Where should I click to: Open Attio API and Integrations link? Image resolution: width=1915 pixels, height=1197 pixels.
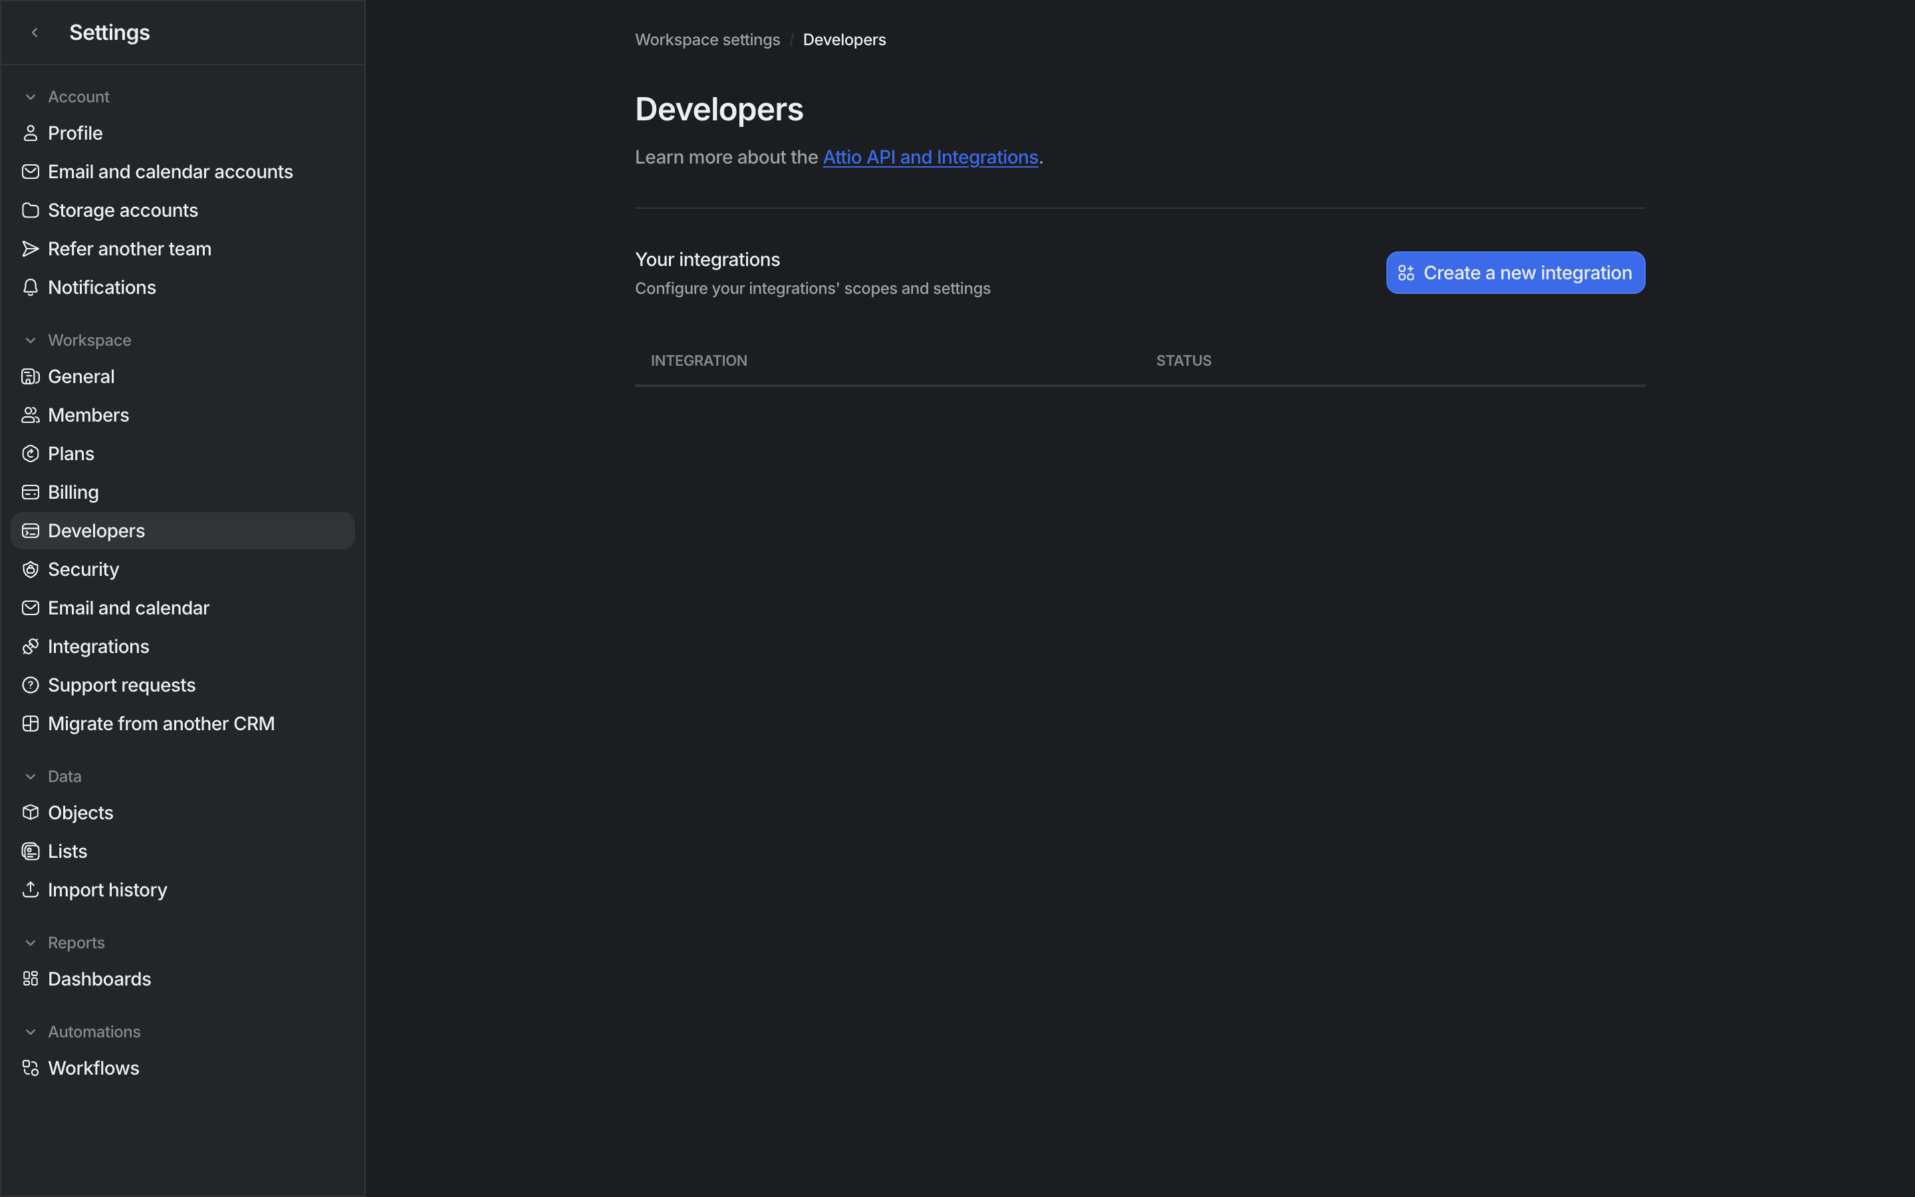click(930, 158)
